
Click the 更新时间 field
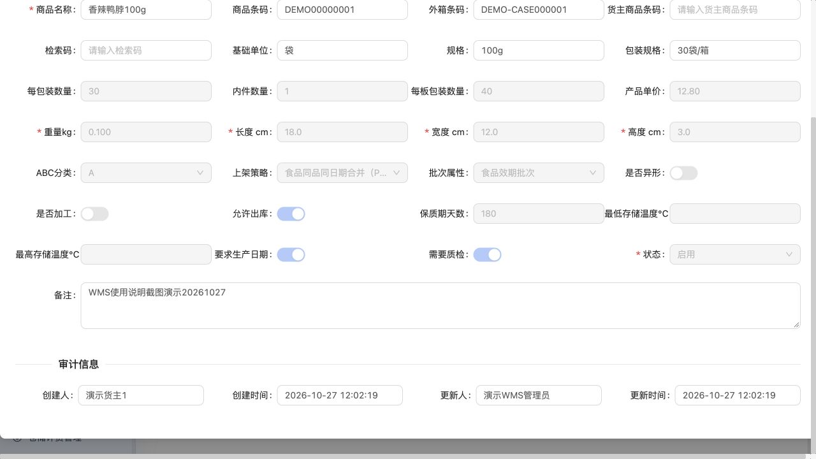[738, 395]
